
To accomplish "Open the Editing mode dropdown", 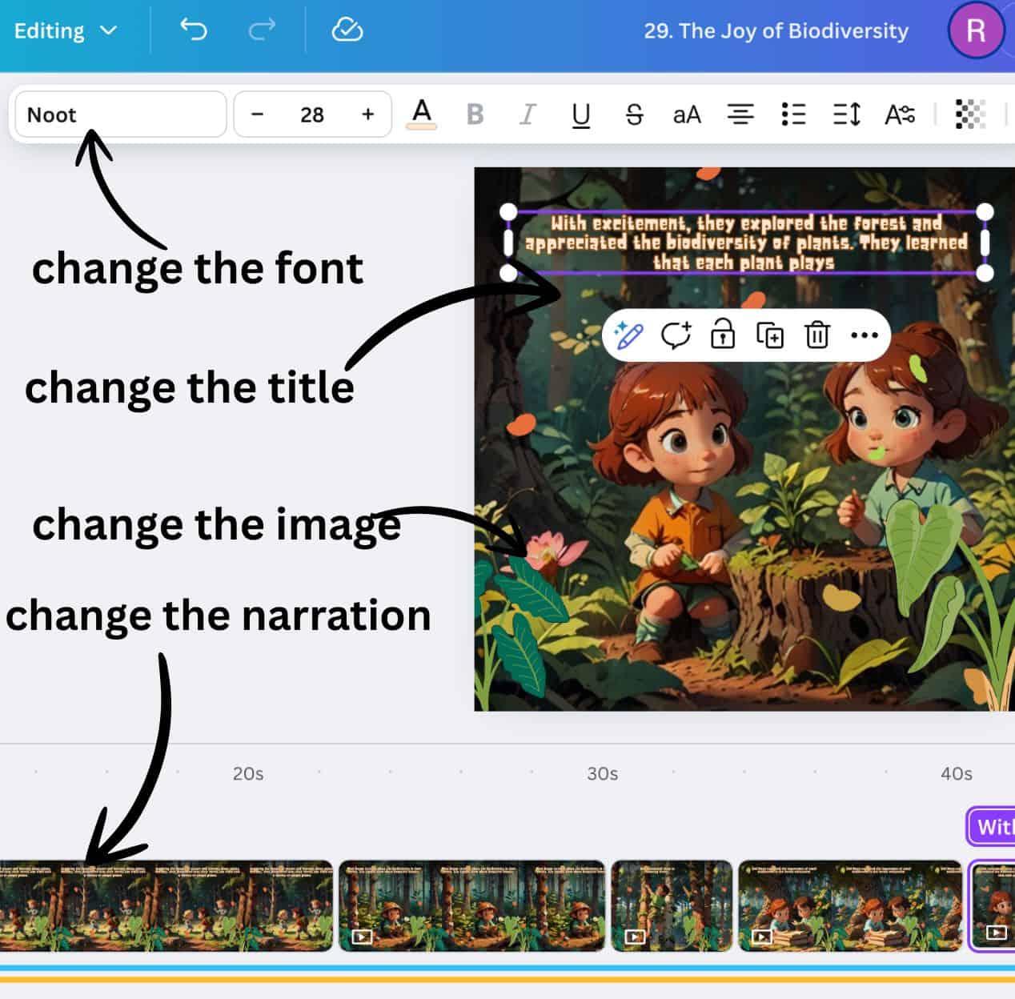I will [x=66, y=30].
